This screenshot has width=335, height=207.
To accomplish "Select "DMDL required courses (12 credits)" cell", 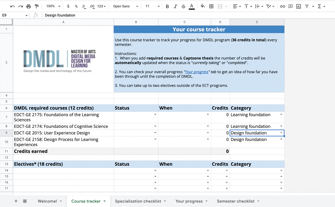I will coord(63,108).
